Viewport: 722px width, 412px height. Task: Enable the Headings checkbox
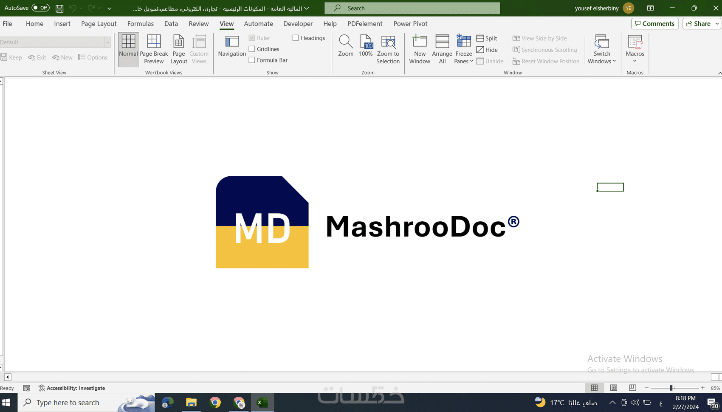tap(296, 38)
